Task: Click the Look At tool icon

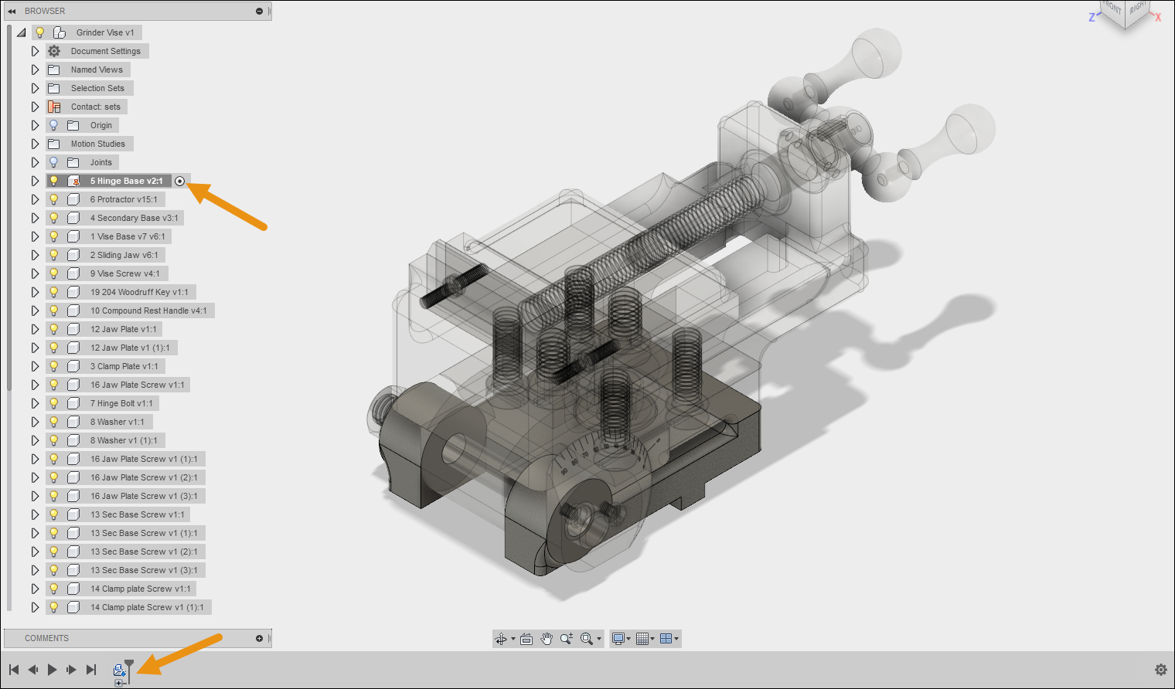Action: click(x=526, y=639)
